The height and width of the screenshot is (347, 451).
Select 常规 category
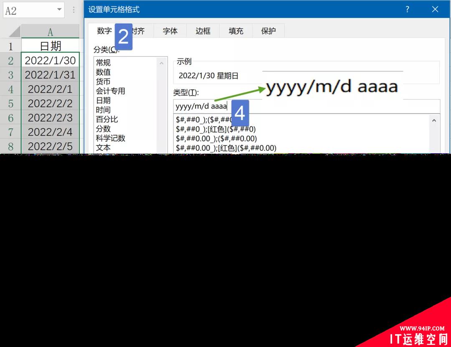pos(103,63)
